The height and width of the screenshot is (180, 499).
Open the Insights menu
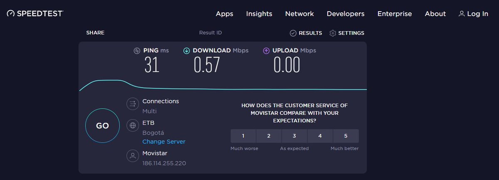[259, 14]
